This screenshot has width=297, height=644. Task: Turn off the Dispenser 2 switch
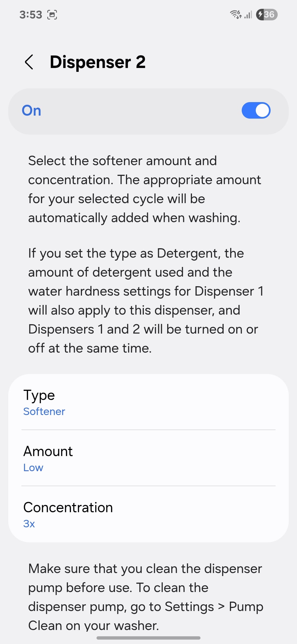coord(256,111)
